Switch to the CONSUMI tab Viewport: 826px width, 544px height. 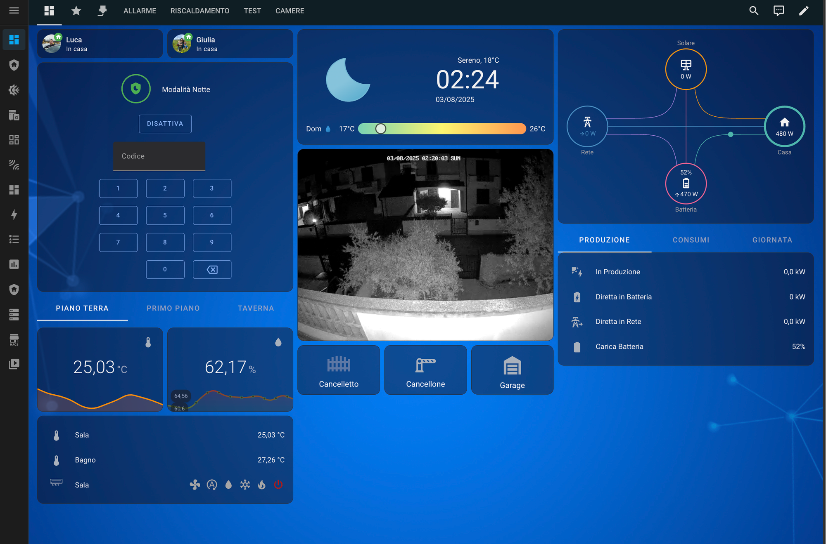[x=691, y=240]
